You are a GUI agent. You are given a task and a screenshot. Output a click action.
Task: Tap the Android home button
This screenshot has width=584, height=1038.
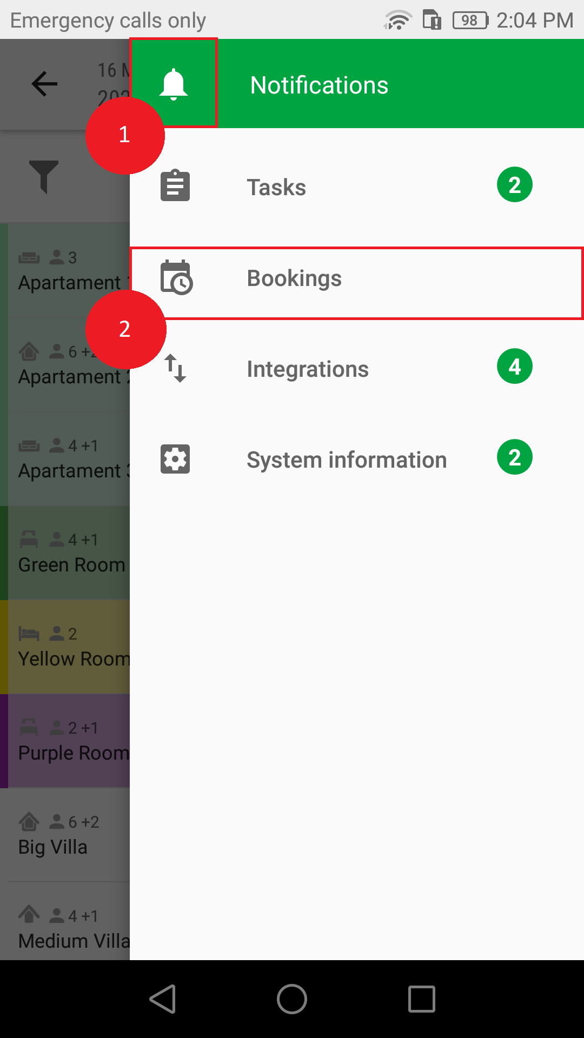pyautogui.click(x=292, y=999)
